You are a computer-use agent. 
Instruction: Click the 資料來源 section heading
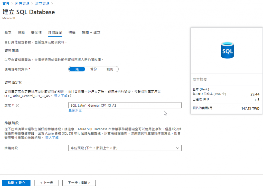point(12,51)
